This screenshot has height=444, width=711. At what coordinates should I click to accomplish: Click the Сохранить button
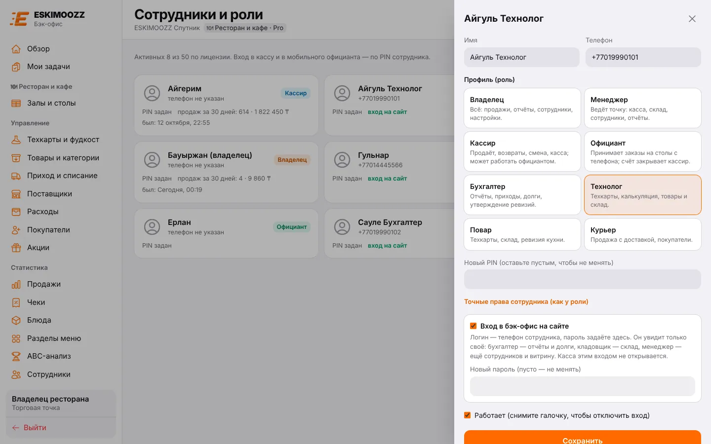pyautogui.click(x=583, y=437)
